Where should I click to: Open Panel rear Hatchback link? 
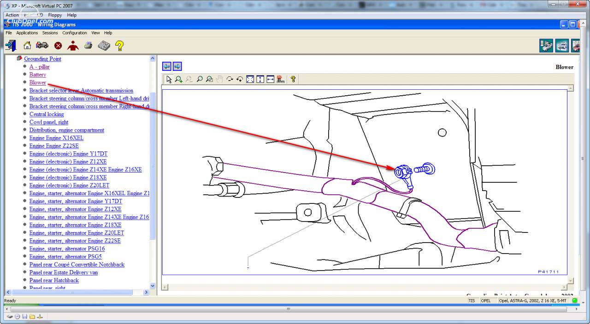point(54,280)
